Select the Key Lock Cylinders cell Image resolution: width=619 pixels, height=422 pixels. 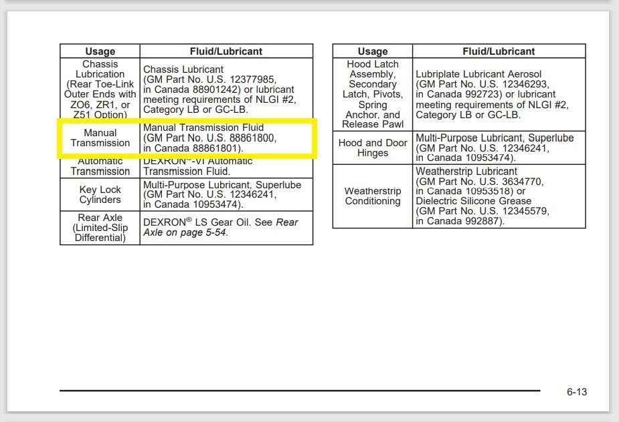pyautogui.click(x=101, y=194)
